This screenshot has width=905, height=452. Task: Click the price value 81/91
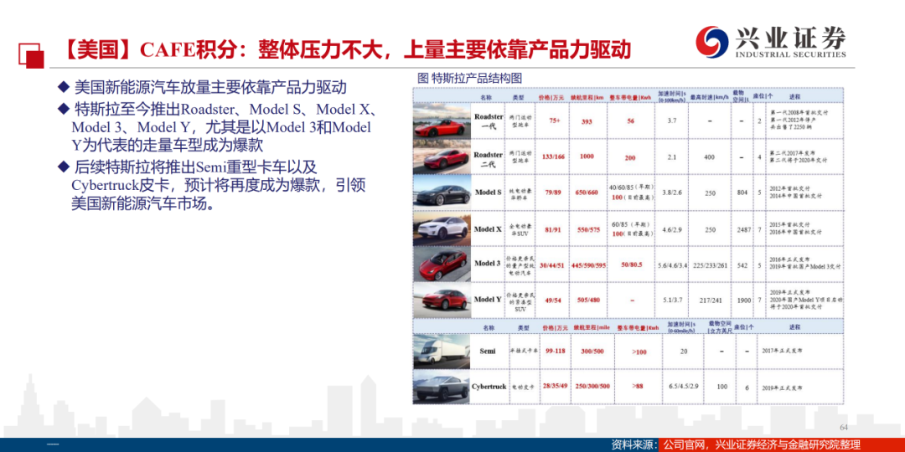552,229
